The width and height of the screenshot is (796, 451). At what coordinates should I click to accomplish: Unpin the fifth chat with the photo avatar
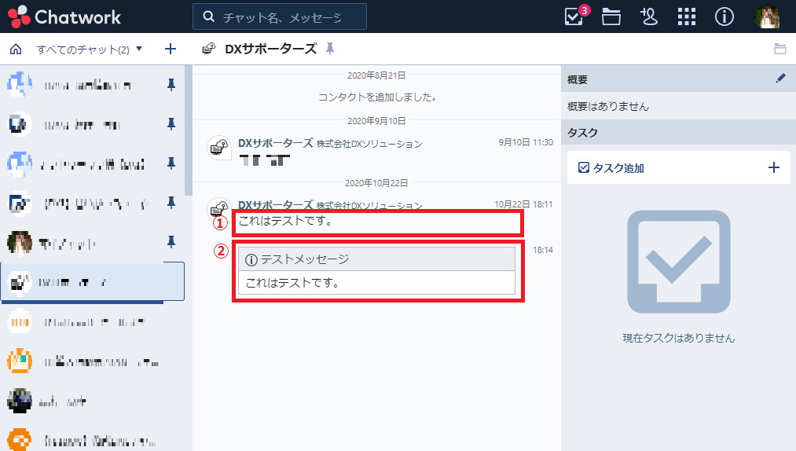point(171,243)
